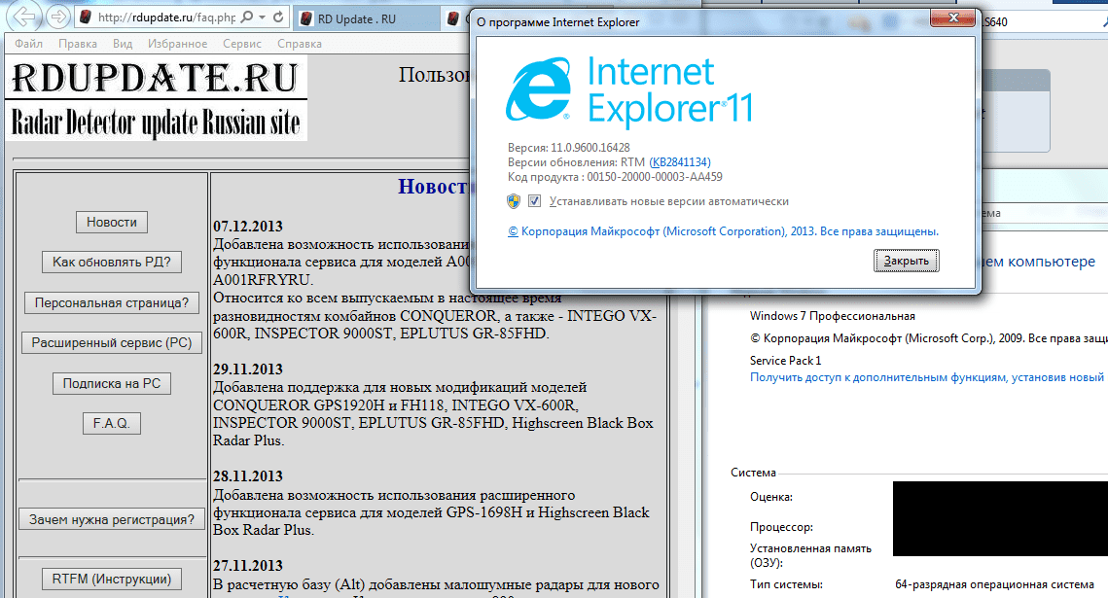
Task: Click the browser Forward arrow button
Action: tap(58, 18)
